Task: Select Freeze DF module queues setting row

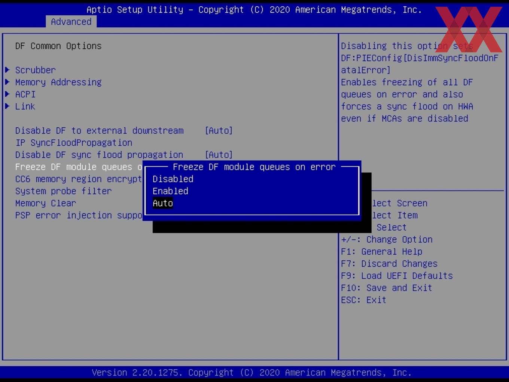Action: [x=79, y=167]
